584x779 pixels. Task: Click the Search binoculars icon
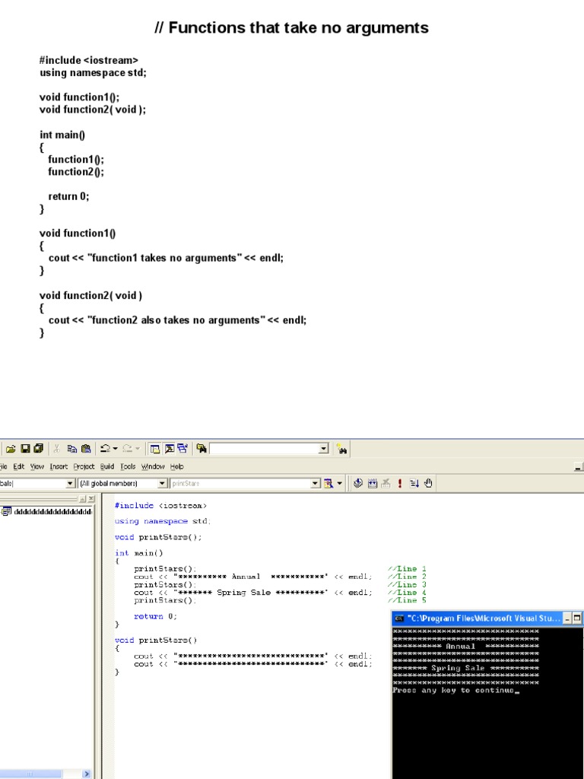pos(341,449)
